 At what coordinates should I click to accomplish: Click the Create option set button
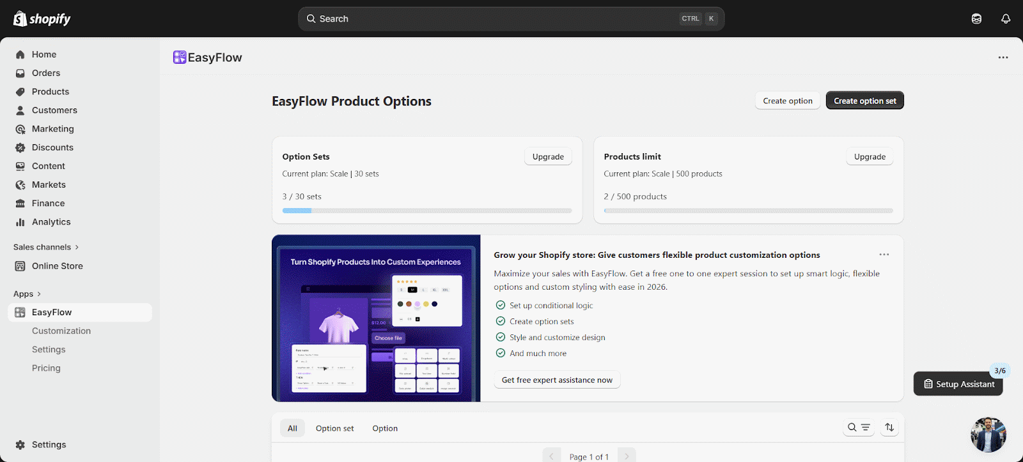coord(864,101)
